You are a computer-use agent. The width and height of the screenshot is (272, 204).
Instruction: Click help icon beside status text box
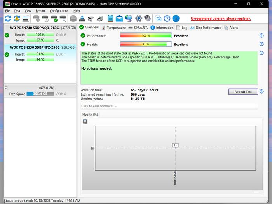(262, 53)
